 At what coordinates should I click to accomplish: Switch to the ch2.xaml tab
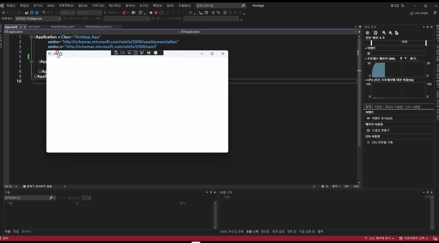pos(34,27)
